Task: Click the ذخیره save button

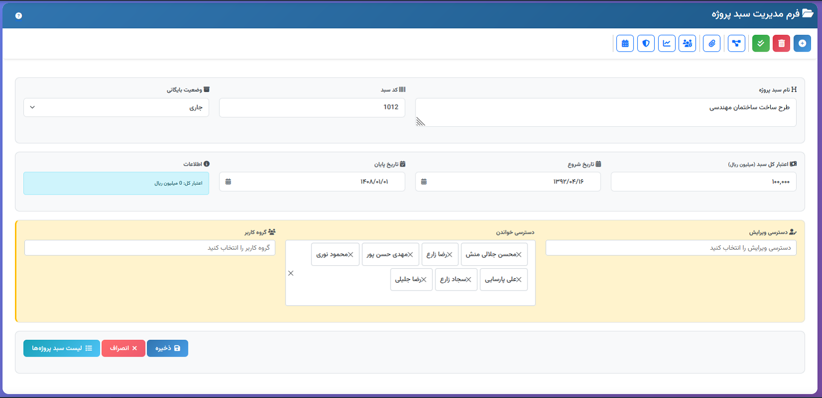Action: [167, 348]
